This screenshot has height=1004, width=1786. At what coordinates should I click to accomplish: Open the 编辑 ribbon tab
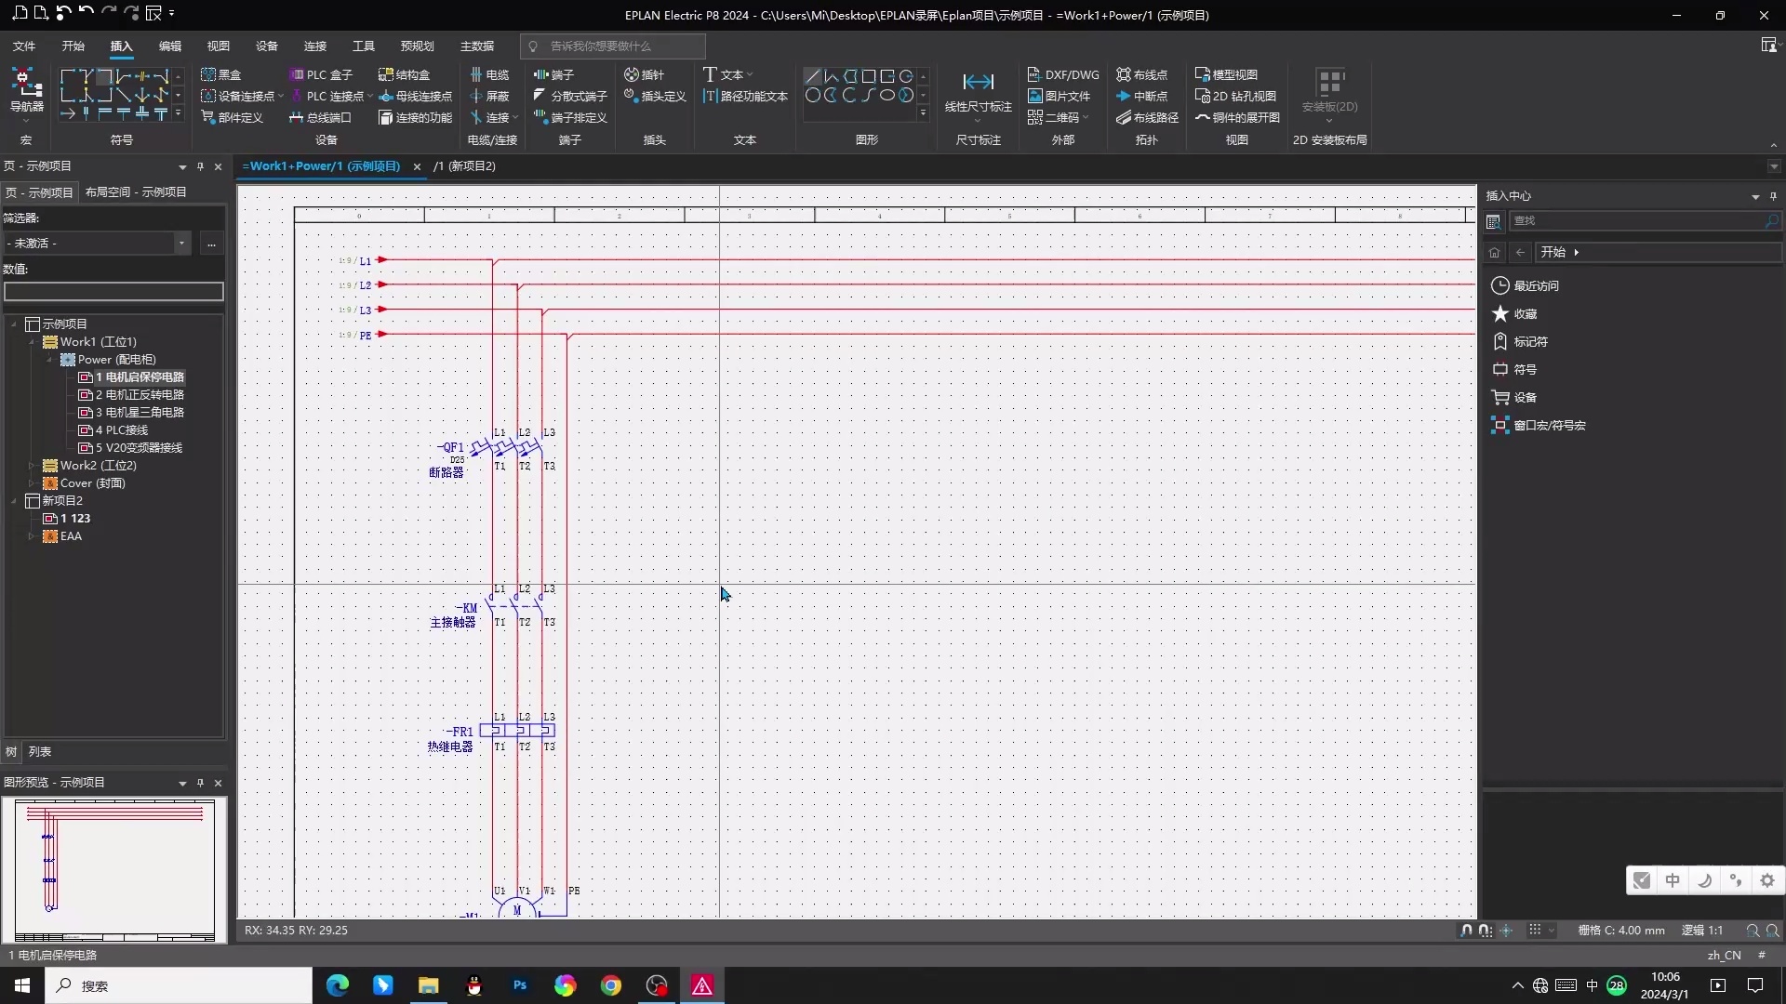tap(169, 46)
